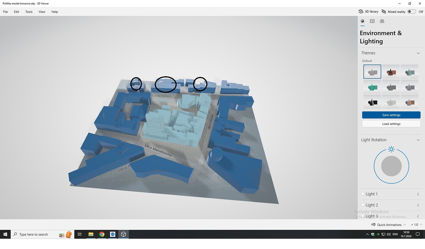Expand Light 3 settings chevron
The image size is (425, 249).
click(x=418, y=216)
